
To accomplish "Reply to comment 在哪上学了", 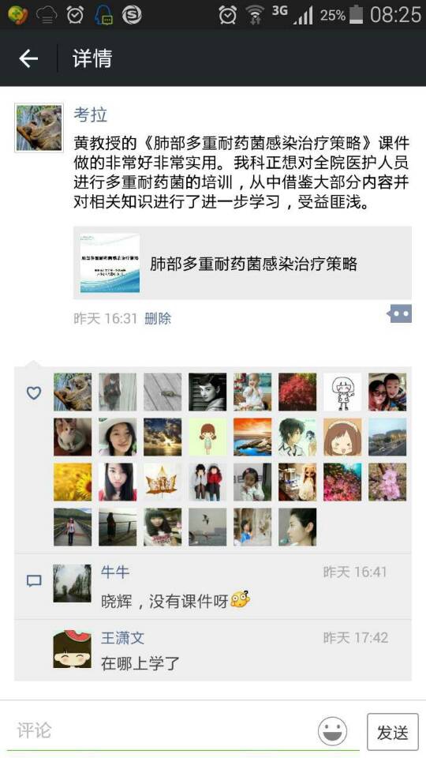I will click(212, 651).
